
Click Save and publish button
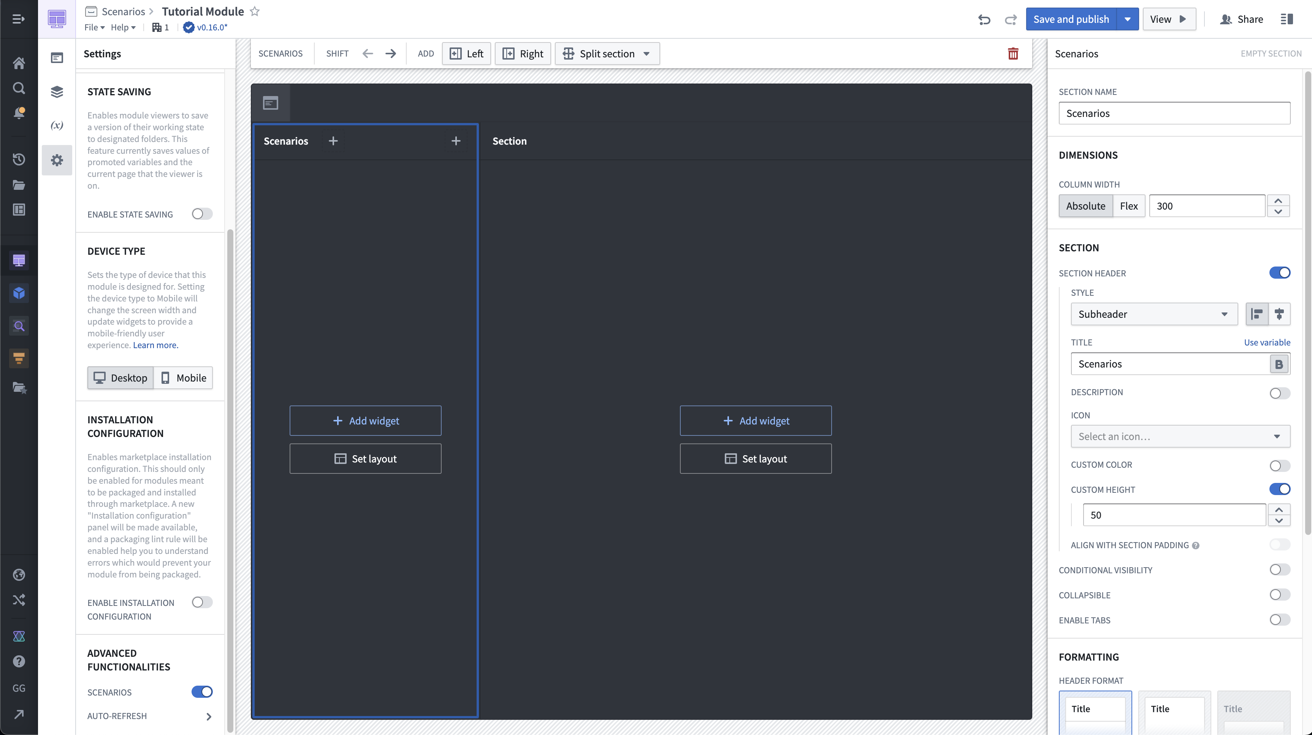coord(1071,19)
